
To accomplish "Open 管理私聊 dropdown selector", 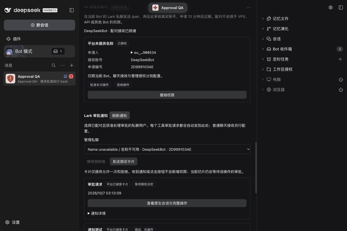I will tap(167, 149).
